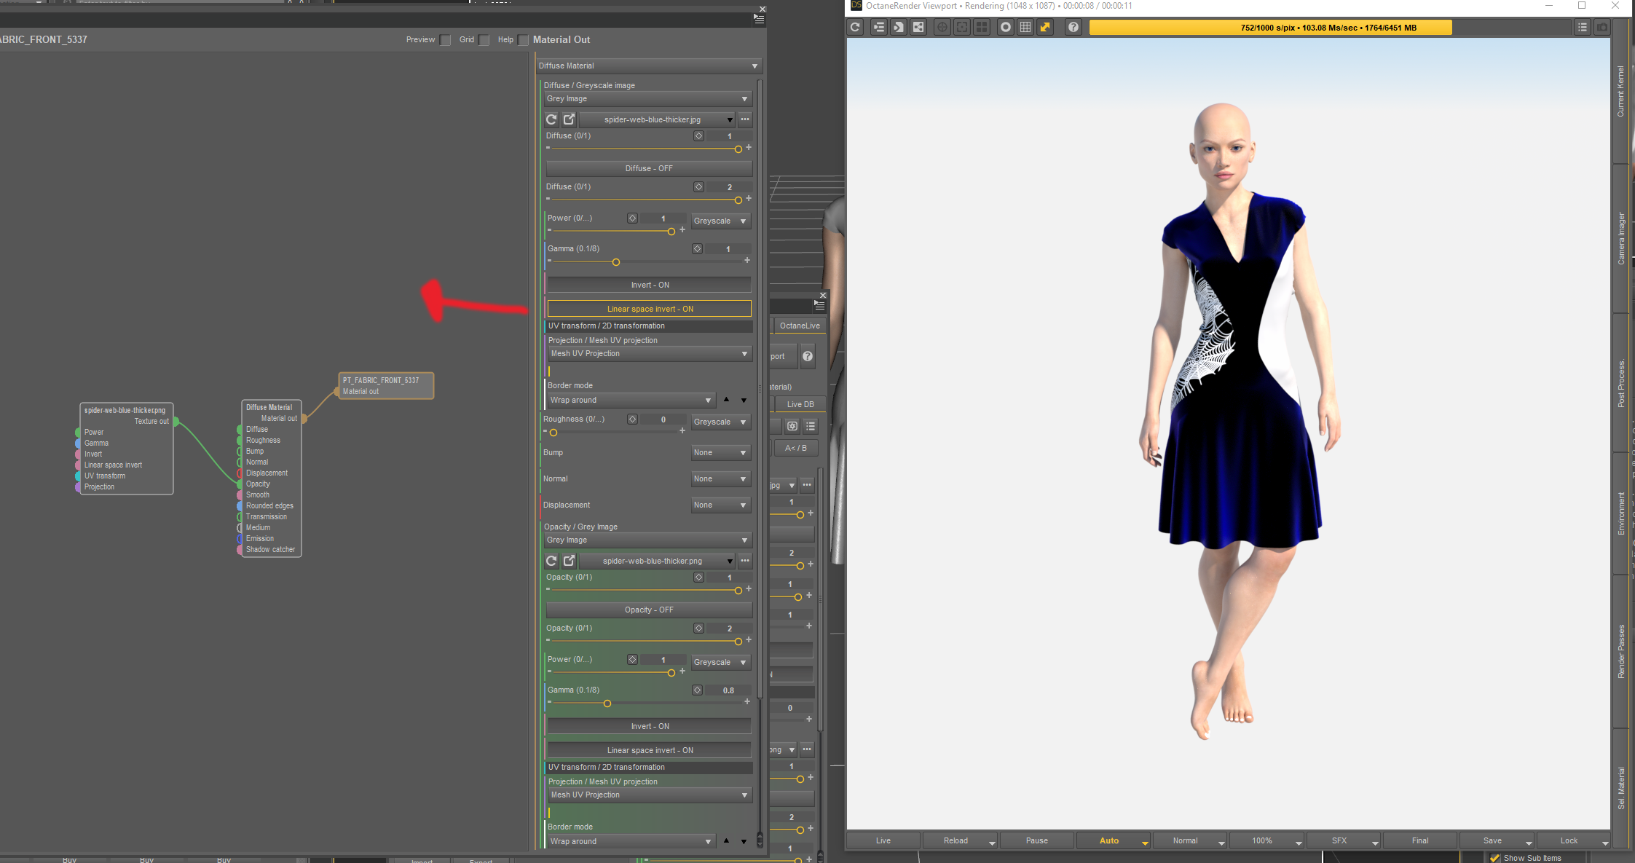
Task: Toggle the Preview checkbox
Action: coord(446,40)
